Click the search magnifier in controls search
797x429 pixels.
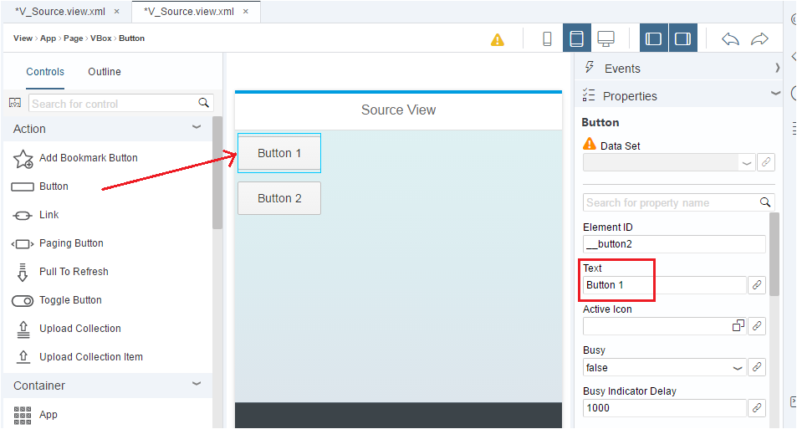pyautogui.click(x=204, y=103)
